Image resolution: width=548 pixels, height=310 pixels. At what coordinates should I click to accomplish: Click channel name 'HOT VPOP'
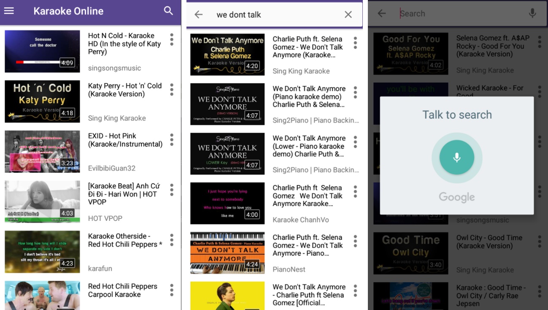click(x=105, y=218)
